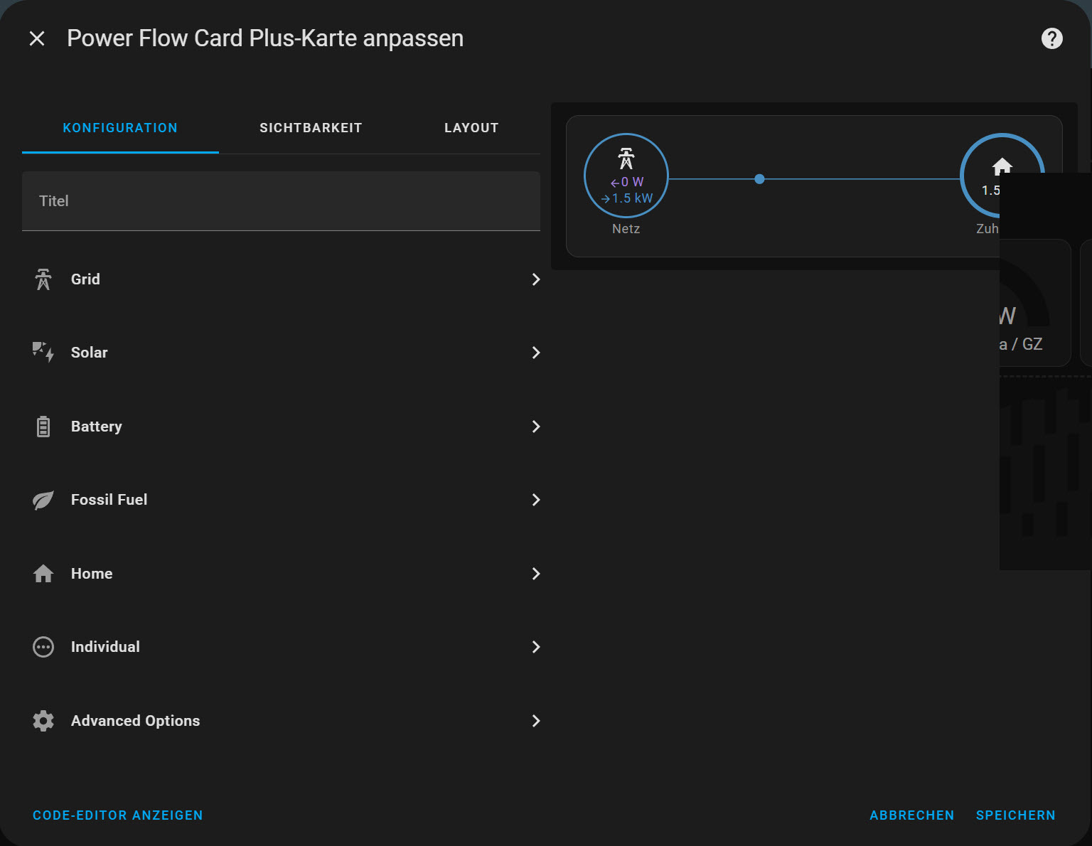Click Abbrechen to cancel editing
Screen dimensions: 1092x846
click(x=911, y=815)
